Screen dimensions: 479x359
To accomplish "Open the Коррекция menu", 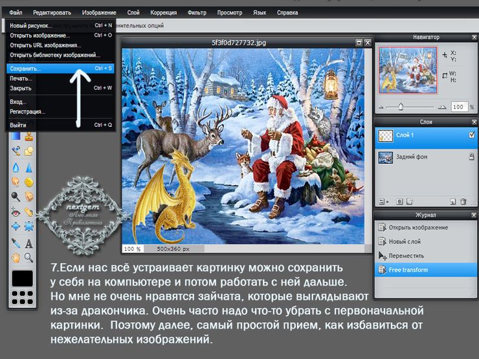I will (163, 12).
